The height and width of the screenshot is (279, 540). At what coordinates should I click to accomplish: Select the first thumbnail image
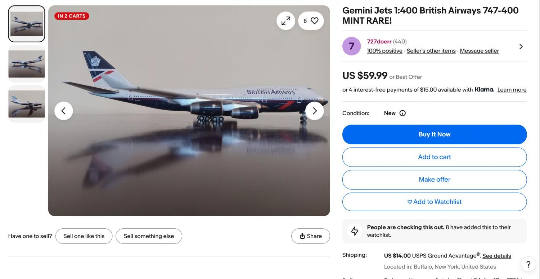(x=27, y=24)
